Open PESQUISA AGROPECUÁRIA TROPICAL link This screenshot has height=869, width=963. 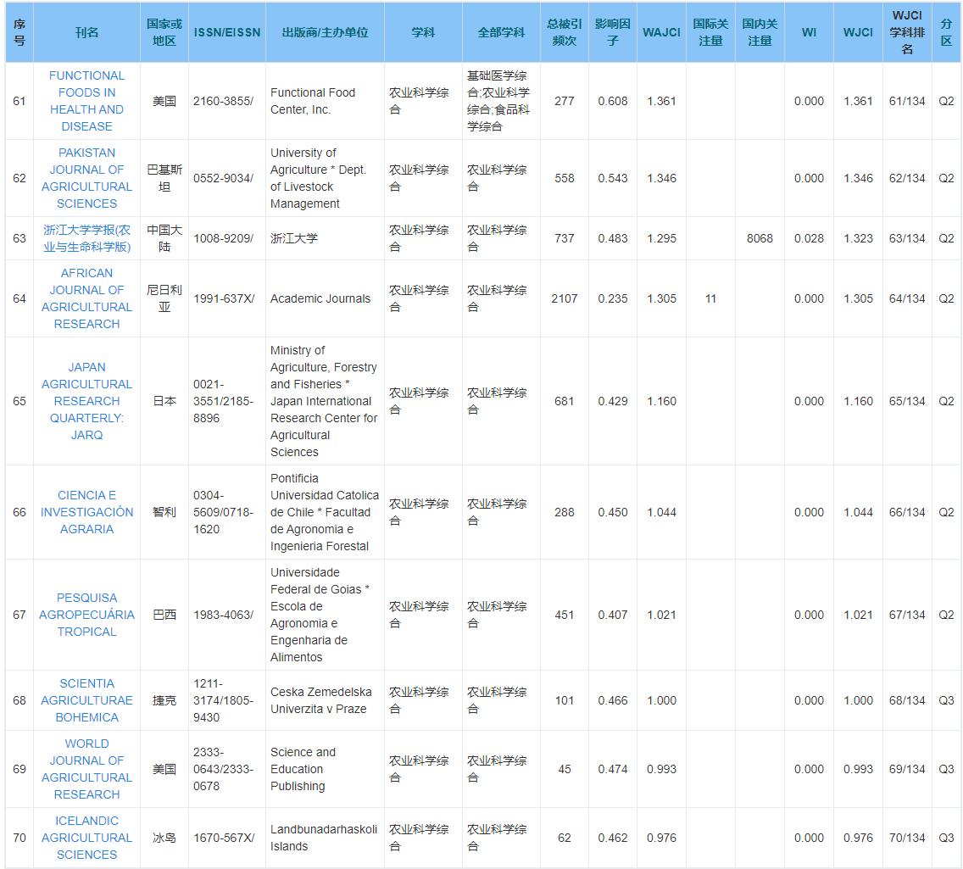(86, 615)
